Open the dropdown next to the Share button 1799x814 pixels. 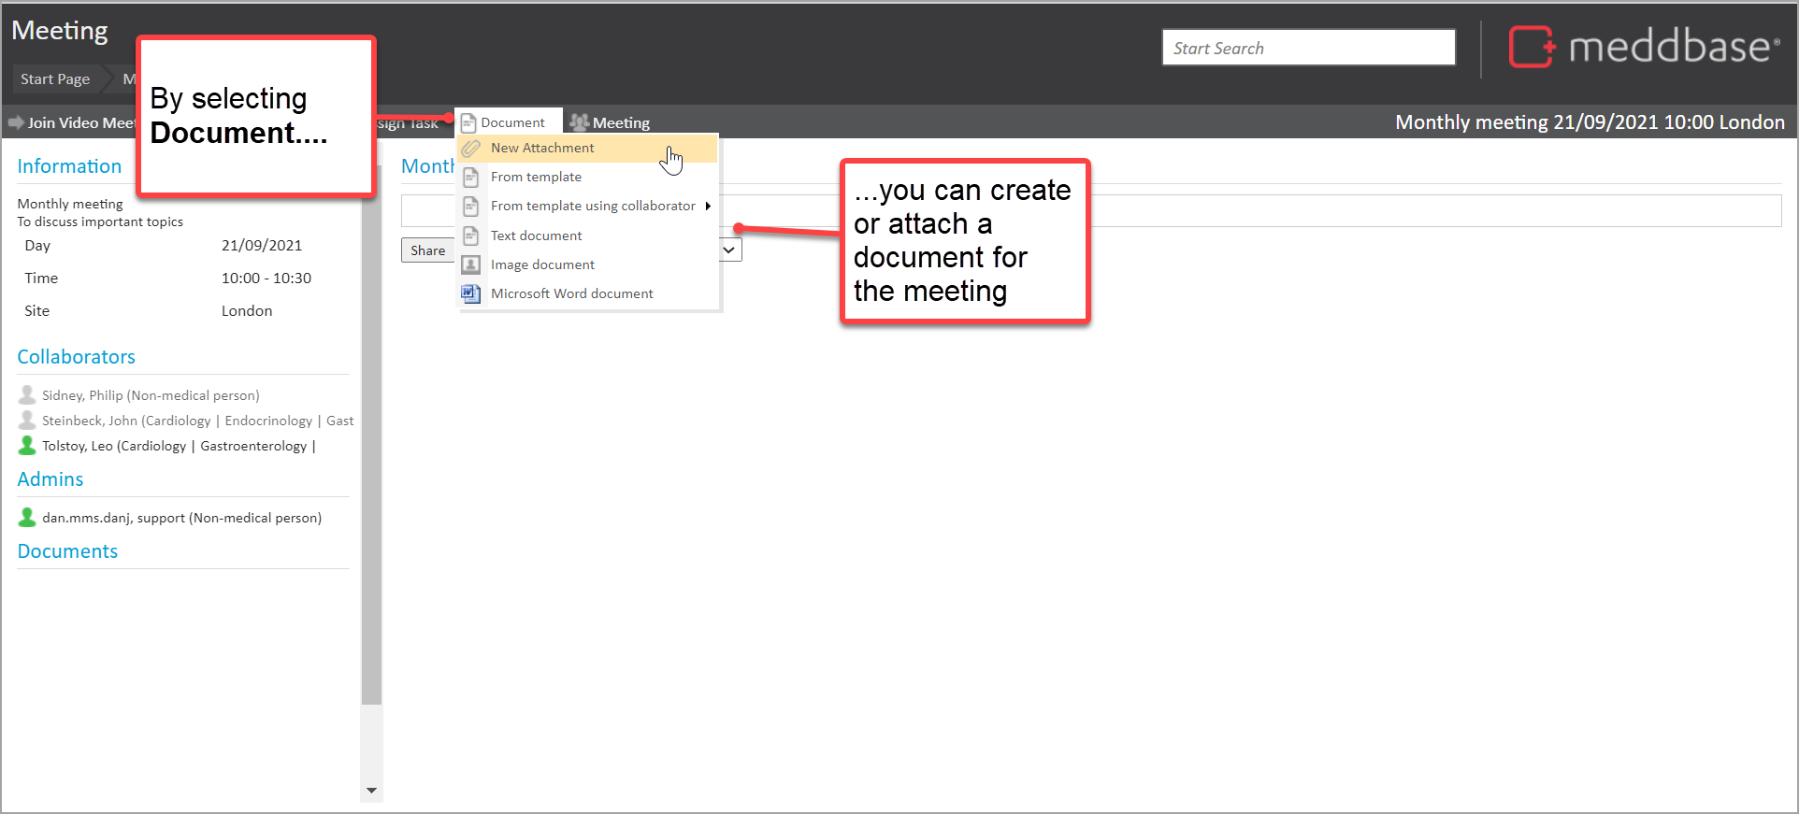tap(729, 250)
